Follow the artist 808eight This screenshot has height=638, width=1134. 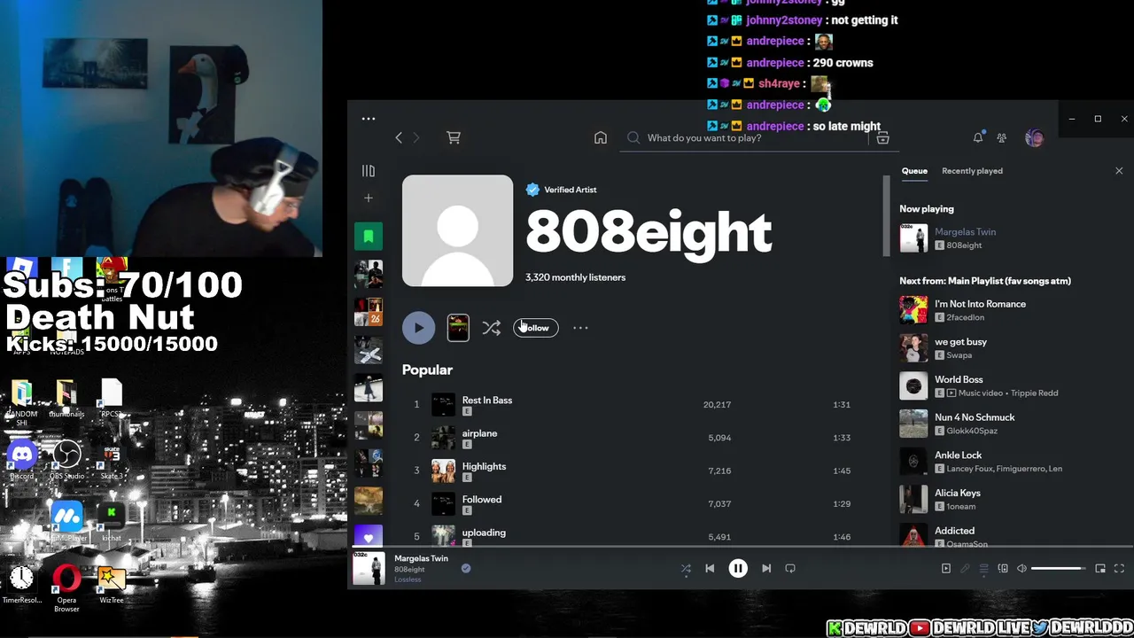click(536, 328)
